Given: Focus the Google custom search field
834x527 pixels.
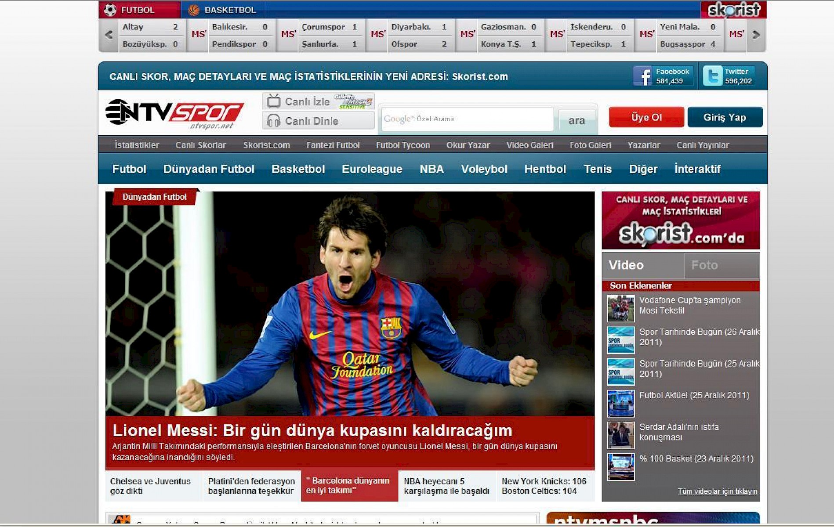Looking at the screenshot, I should pyautogui.click(x=467, y=119).
